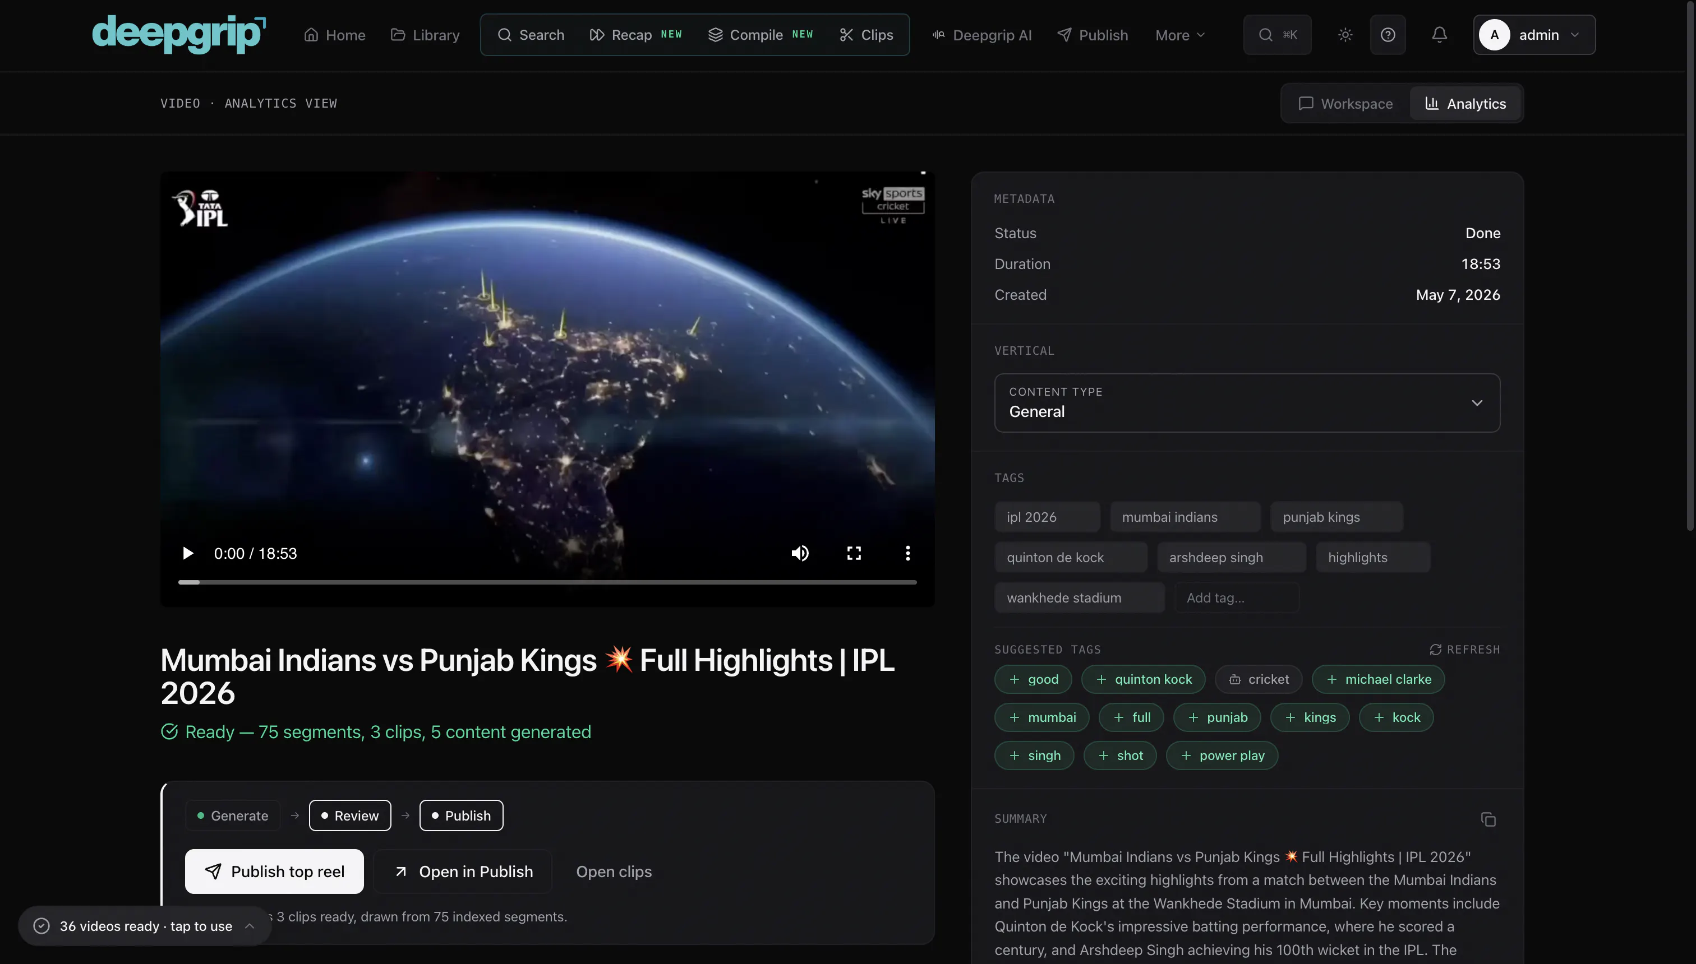This screenshot has width=1696, height=964.
Task: Click the Open clips link
Action: pyautogui.click(x=614, y=872)
